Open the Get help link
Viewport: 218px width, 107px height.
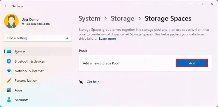(93, 82)
